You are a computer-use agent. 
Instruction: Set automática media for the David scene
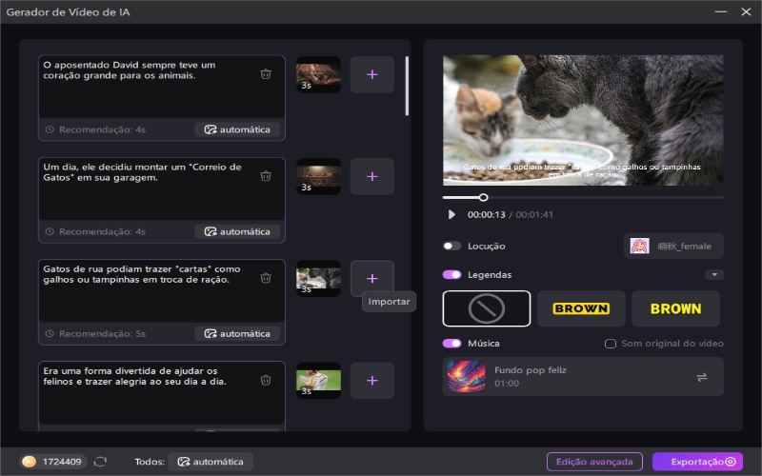[x=237, y=129]
